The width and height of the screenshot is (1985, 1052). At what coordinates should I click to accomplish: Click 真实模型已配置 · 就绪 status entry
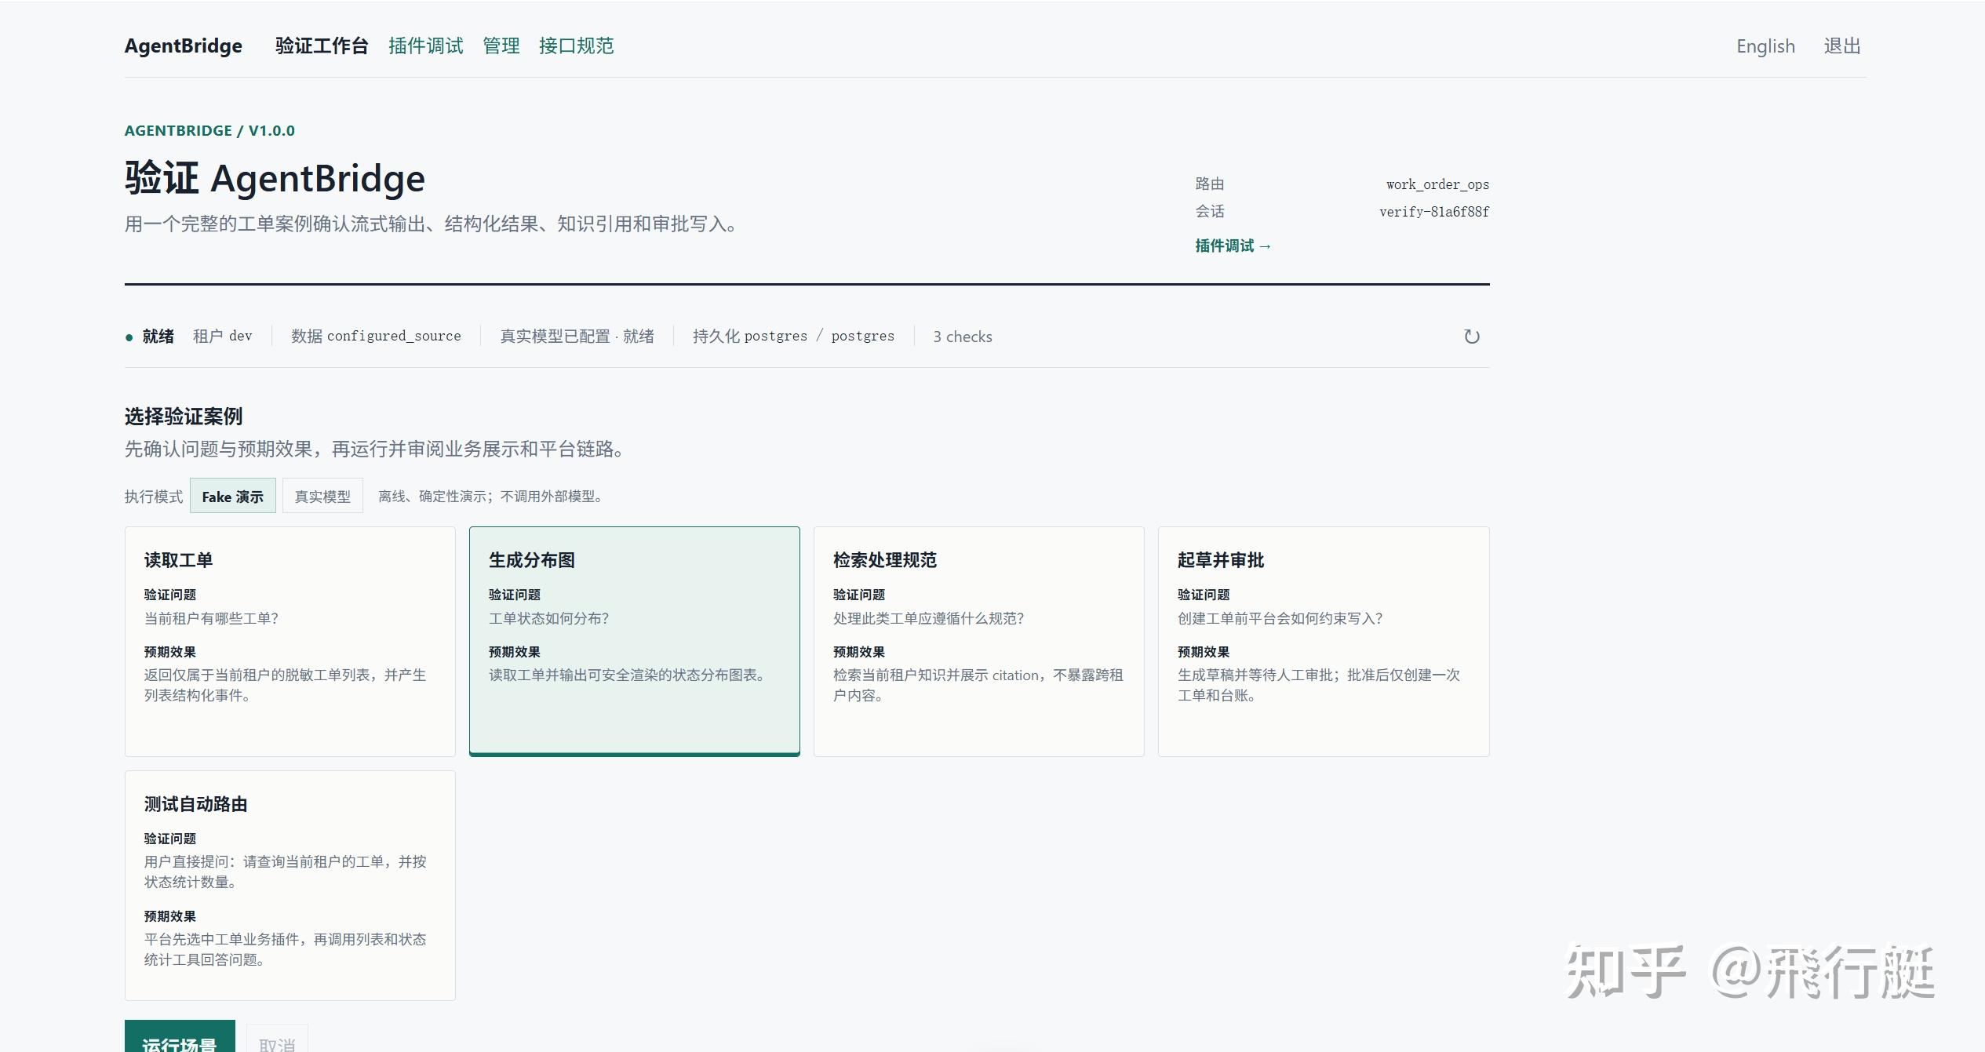point(577,336)
